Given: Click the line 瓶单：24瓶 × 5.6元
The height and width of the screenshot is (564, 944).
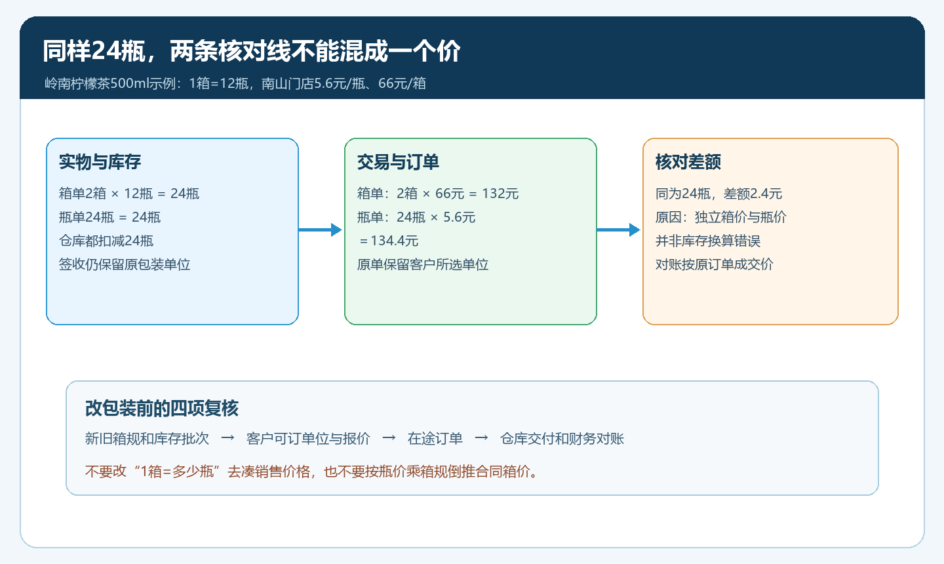Looking at the screenshot, I should click(x=416, y=217).
